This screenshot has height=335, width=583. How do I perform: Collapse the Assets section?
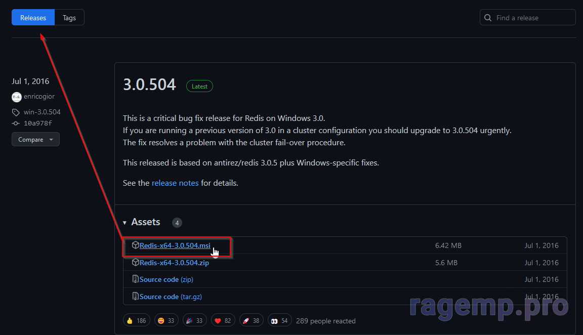(124, 223)
